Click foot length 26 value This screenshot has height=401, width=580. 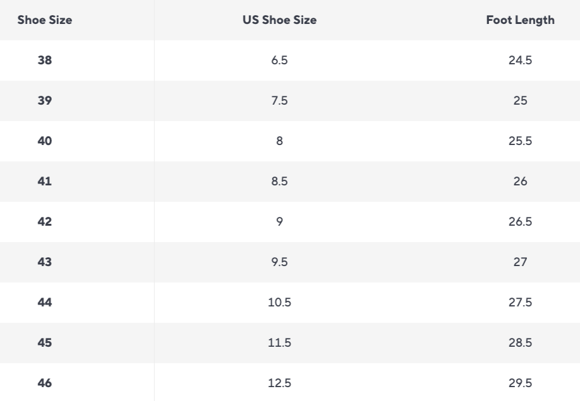[x=520, y=182]
